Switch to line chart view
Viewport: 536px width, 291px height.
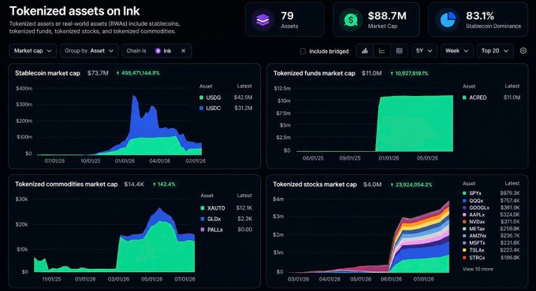point(382,51)
